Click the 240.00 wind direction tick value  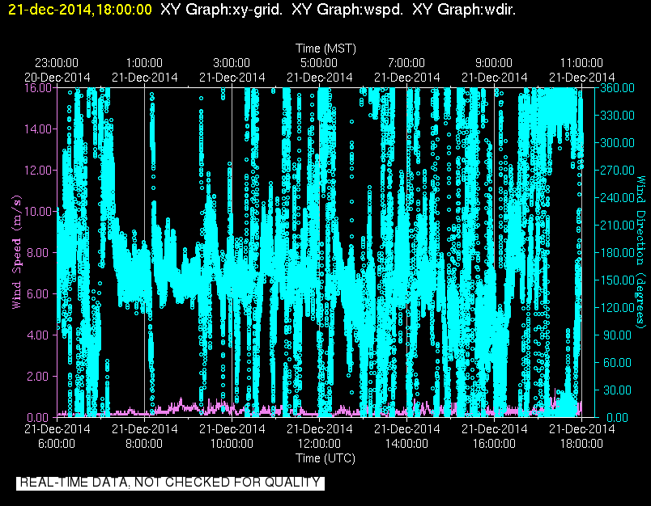617,198
